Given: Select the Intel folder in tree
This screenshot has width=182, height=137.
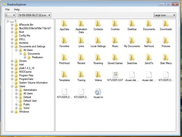Looking at the screenshot, I should pos(21,65).
